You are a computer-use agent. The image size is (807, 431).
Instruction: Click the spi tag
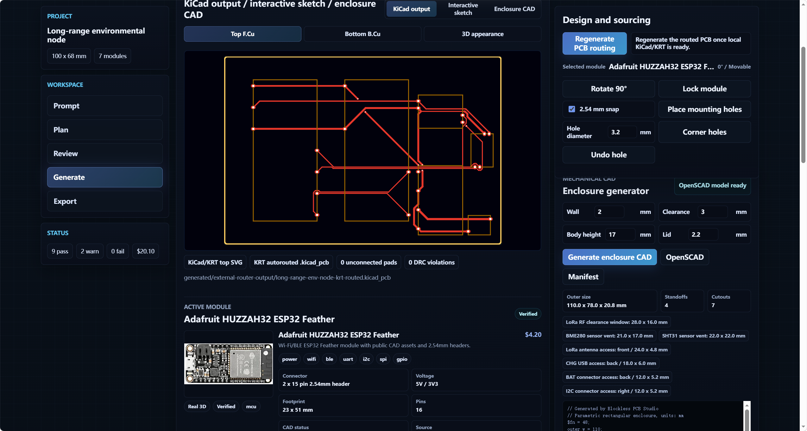click(x=383, y=359)
